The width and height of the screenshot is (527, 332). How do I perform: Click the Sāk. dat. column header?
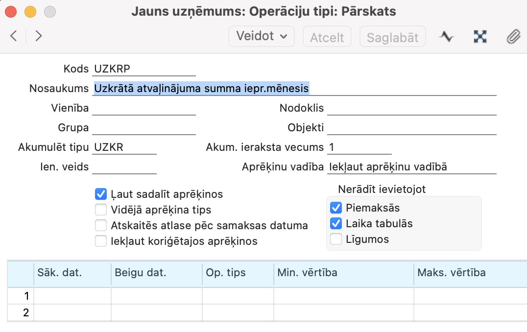point(72,273)
